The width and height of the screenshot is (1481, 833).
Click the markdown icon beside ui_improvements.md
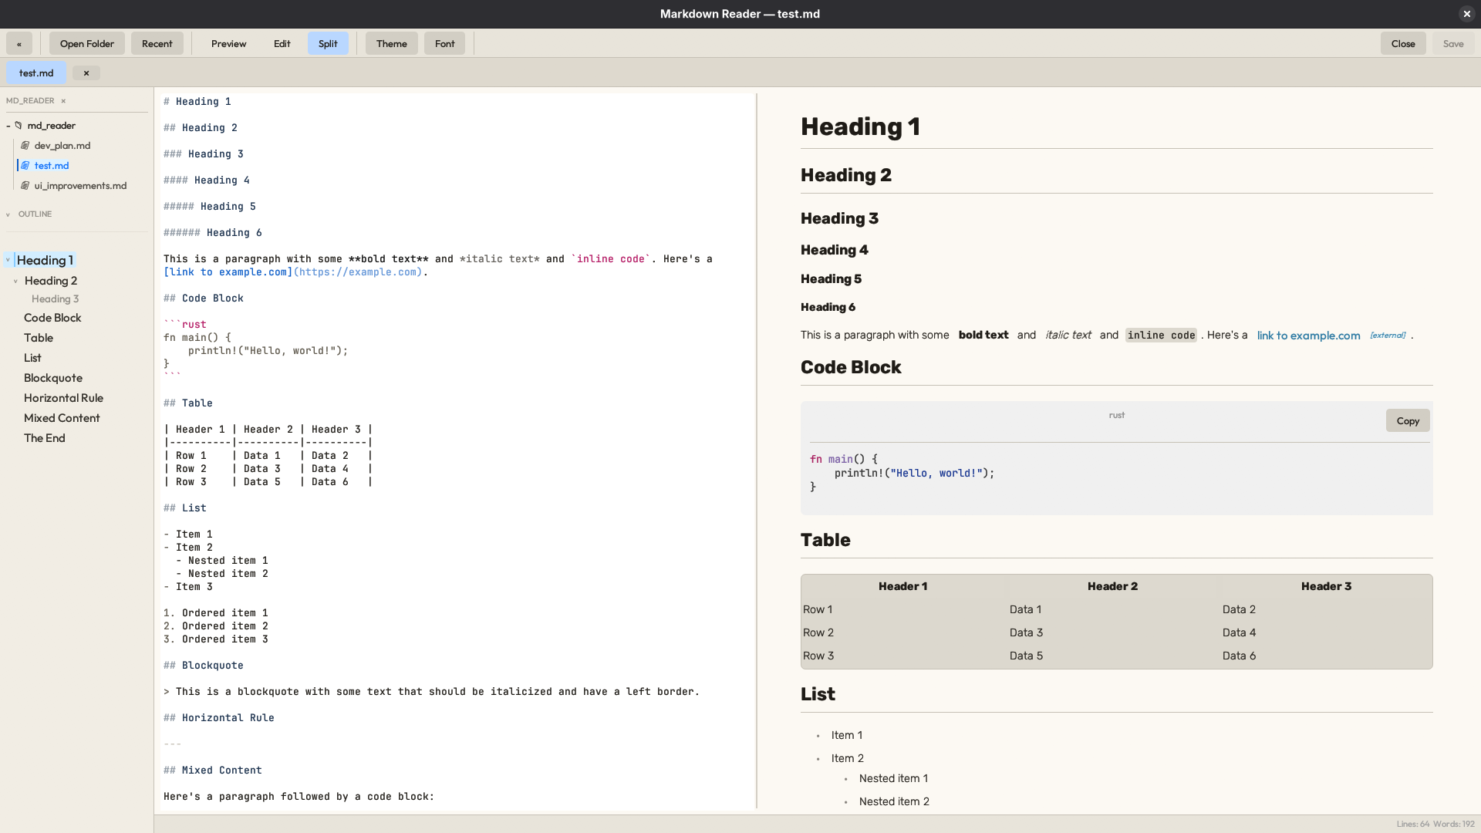pyautogui.click(x=25, y=185)
